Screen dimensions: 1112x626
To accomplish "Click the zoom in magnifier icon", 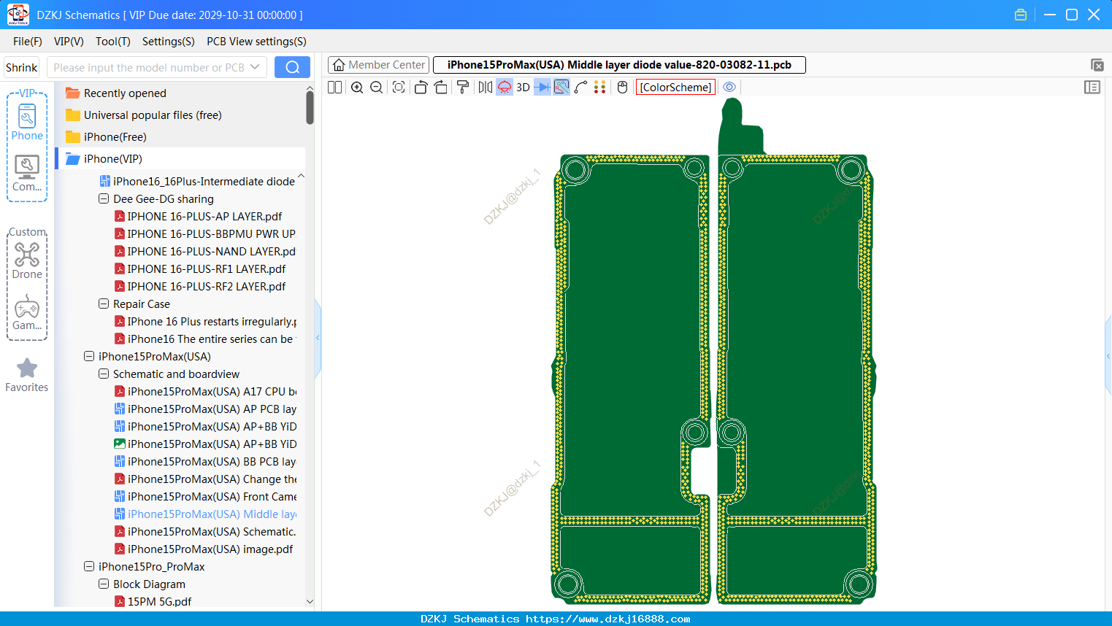I will [x=357, y=88].
